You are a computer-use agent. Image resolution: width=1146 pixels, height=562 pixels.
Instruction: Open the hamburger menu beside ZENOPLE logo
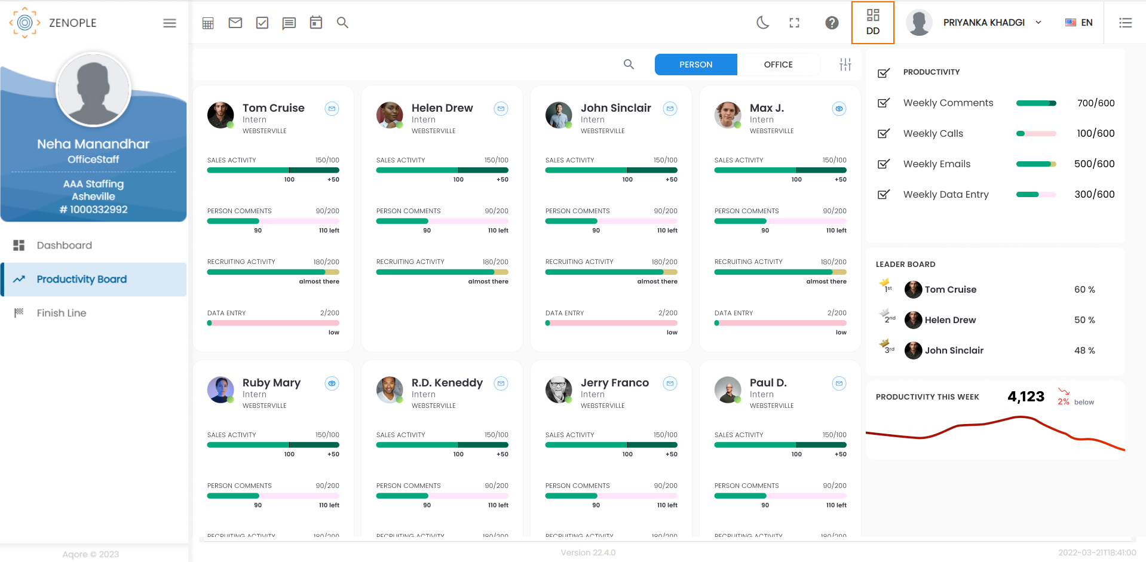tap(169, 23)
